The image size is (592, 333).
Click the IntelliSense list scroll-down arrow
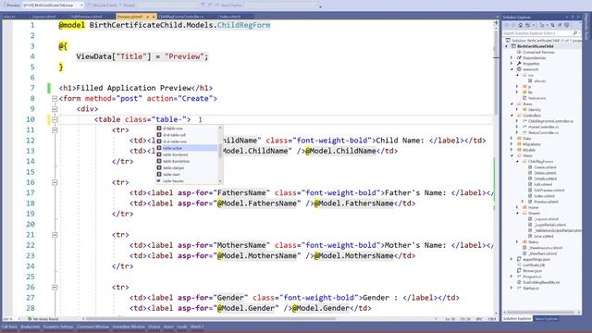(x=220, y=181)
